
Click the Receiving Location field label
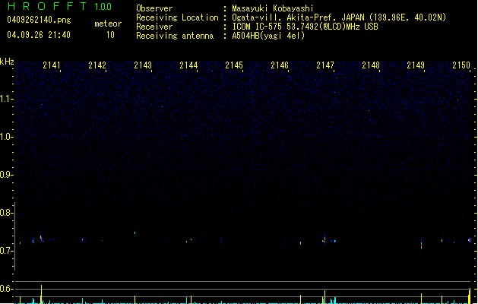(x=177, y=17)
